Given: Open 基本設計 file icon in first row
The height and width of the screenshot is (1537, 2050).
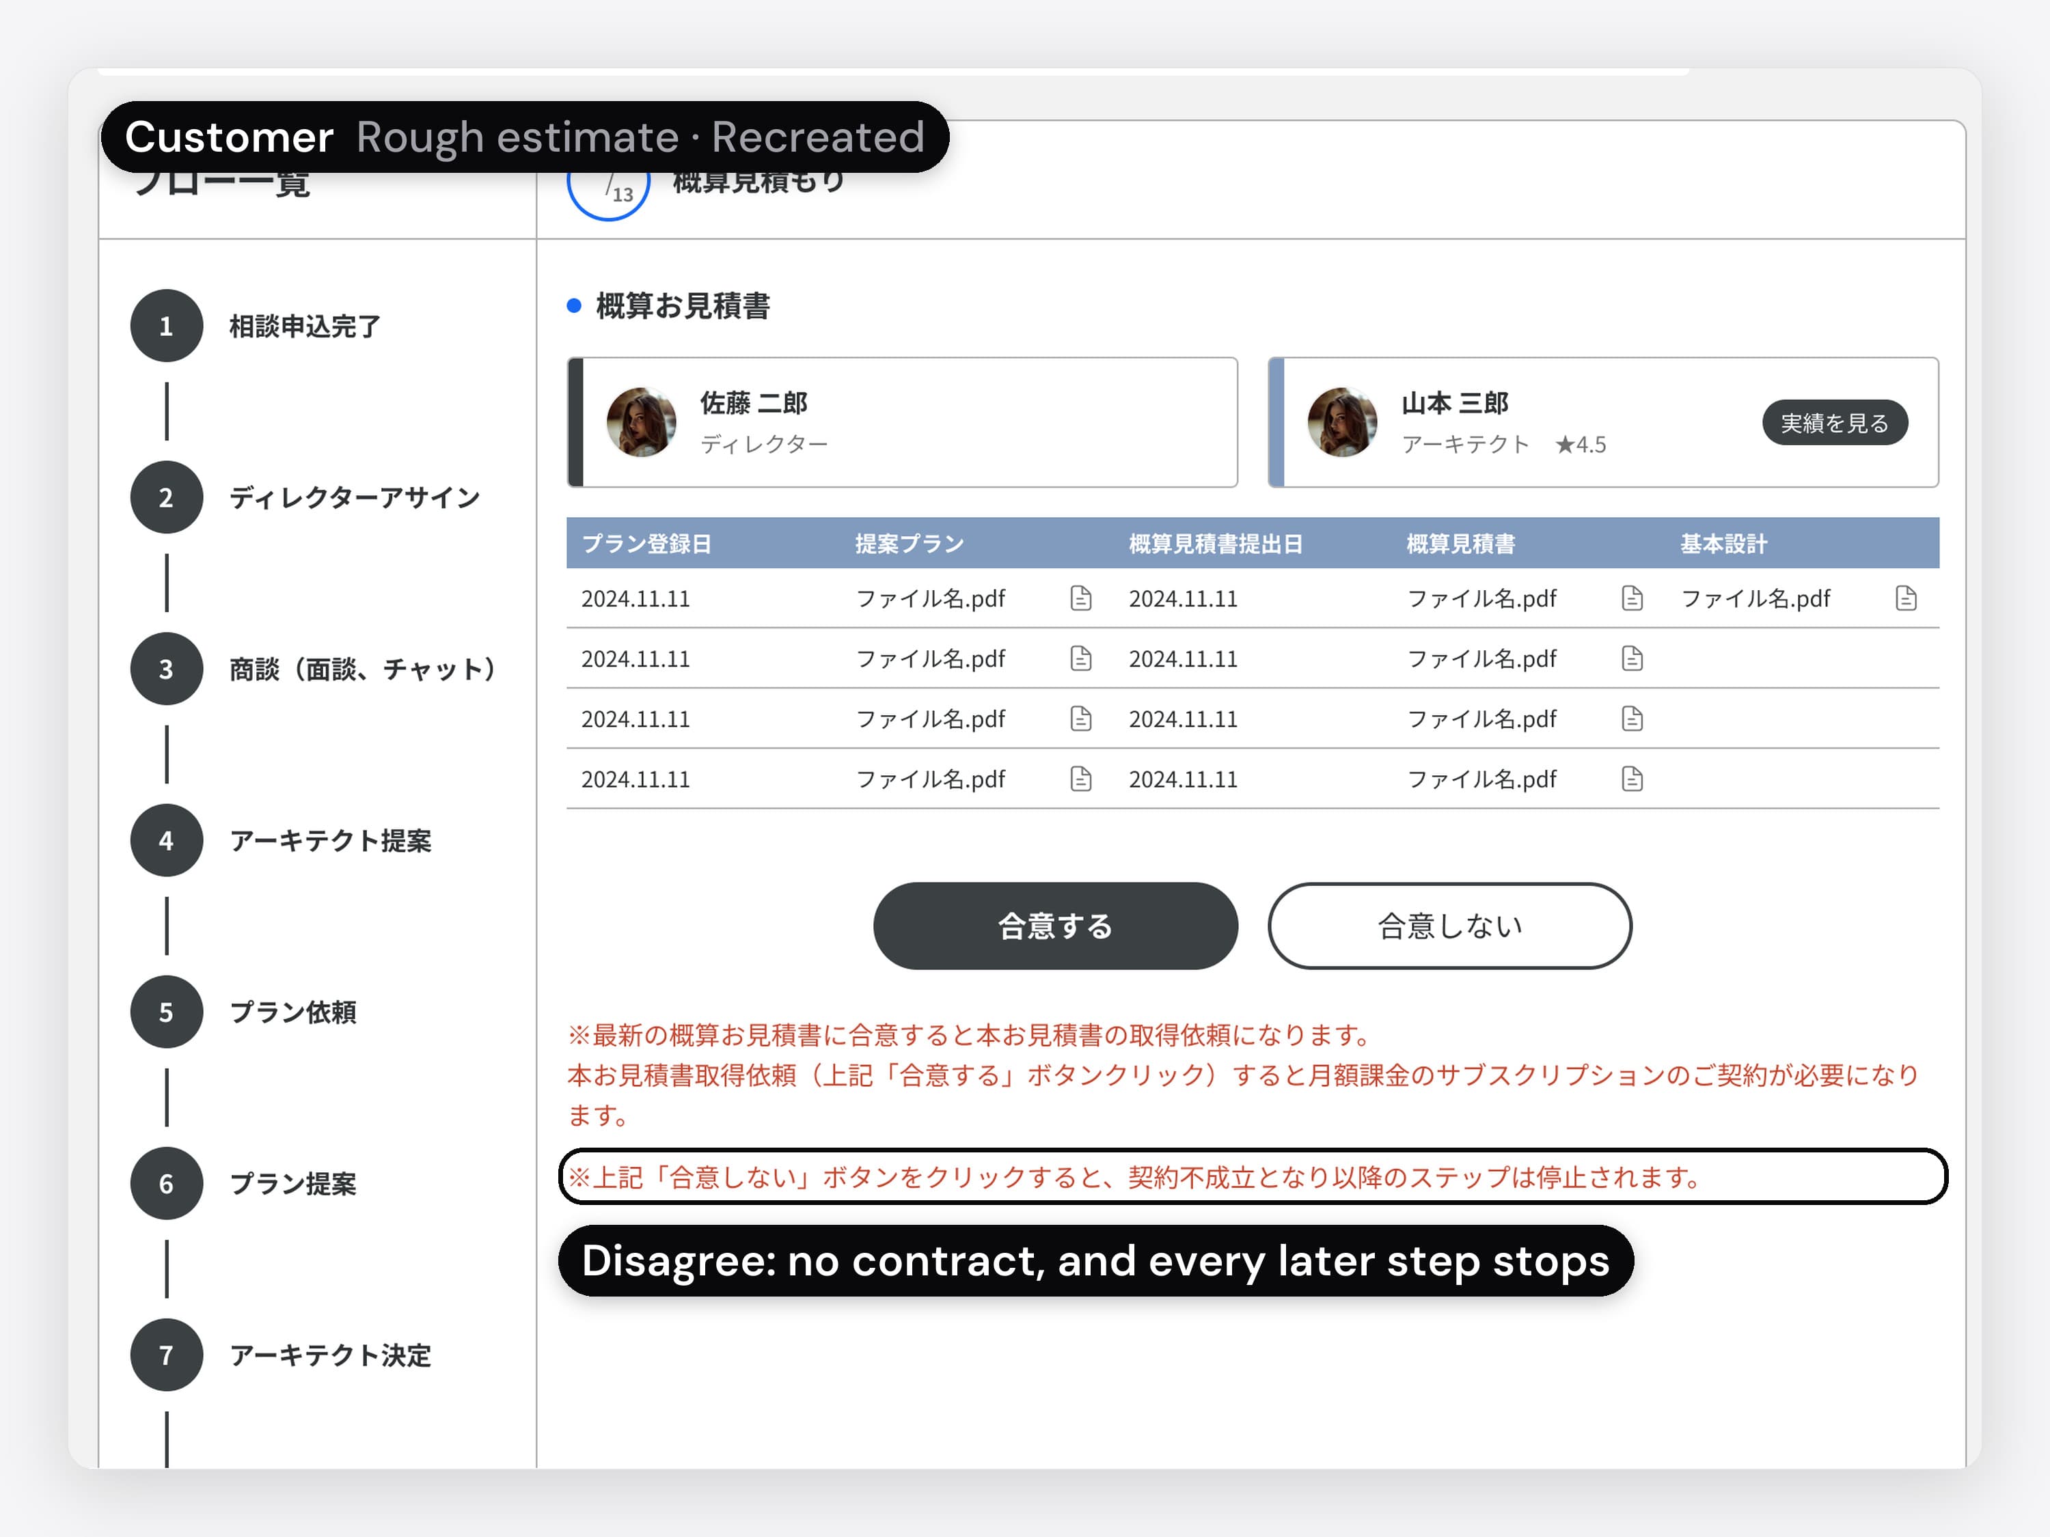Looking at the screenshot, I should [x=1905, y=598].
